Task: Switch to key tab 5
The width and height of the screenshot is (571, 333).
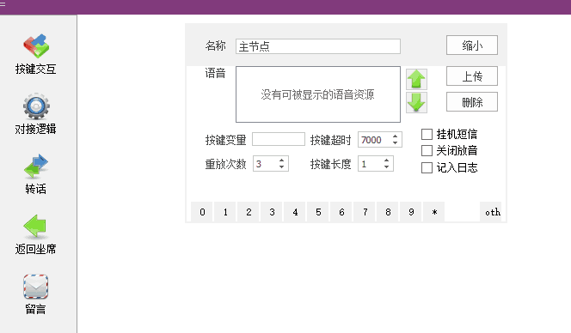Action: pyautogui.click(x=318, y=212)
